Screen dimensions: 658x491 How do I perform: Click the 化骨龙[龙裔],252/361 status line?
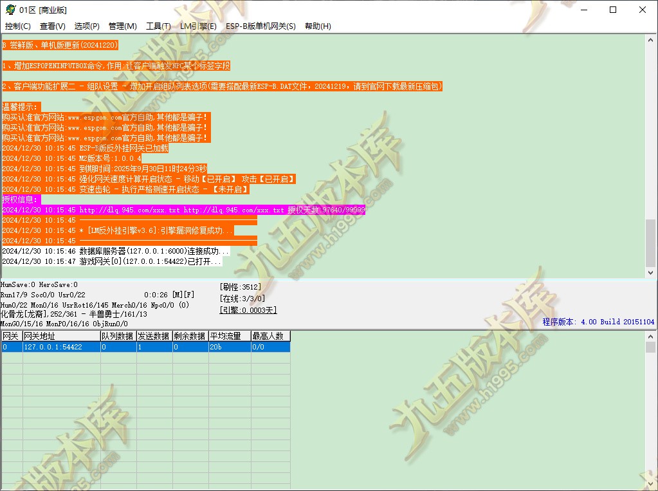tap(74, 314)
